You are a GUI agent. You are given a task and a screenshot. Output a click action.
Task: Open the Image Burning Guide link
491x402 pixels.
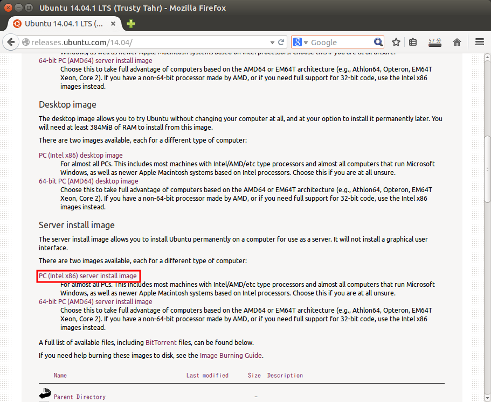231,355
